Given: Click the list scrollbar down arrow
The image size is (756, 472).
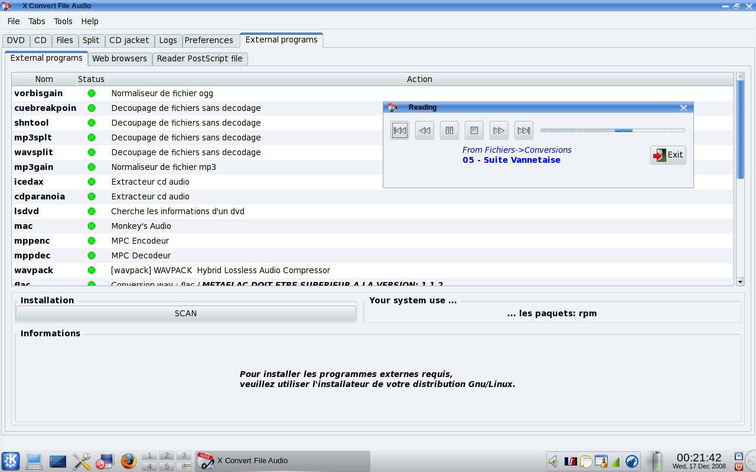Looking at the screenshot, I should tap(741, 282).
